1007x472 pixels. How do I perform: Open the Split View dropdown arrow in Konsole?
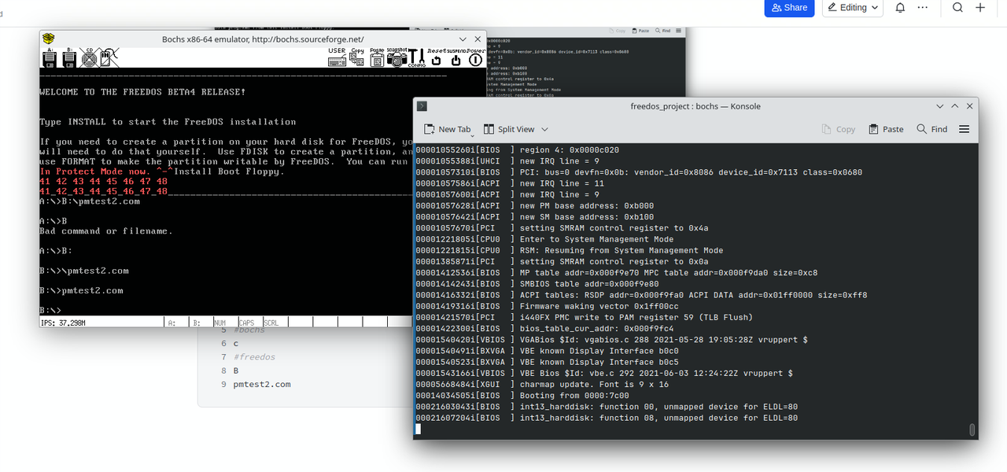click(544, 129)
